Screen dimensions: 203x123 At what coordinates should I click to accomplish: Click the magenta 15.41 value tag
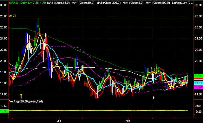click(198, 87)
